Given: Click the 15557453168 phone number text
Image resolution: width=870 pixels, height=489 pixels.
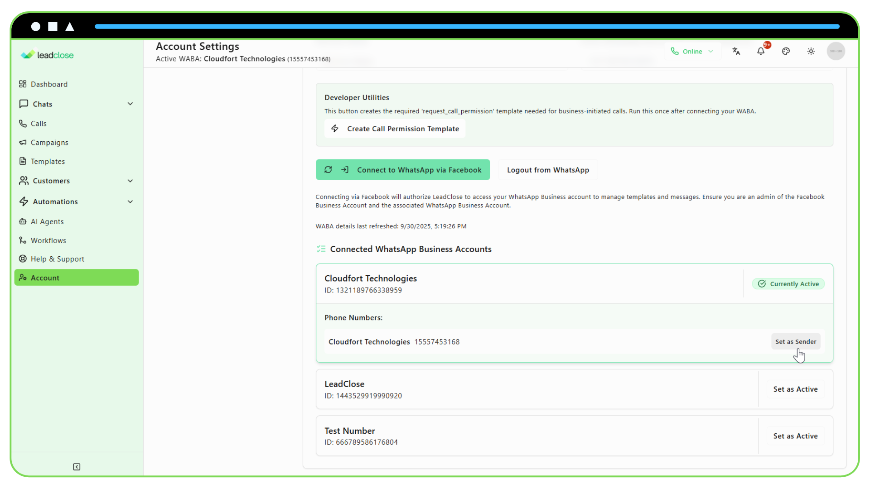Looking at the screenshot, I should pos(437,342).
